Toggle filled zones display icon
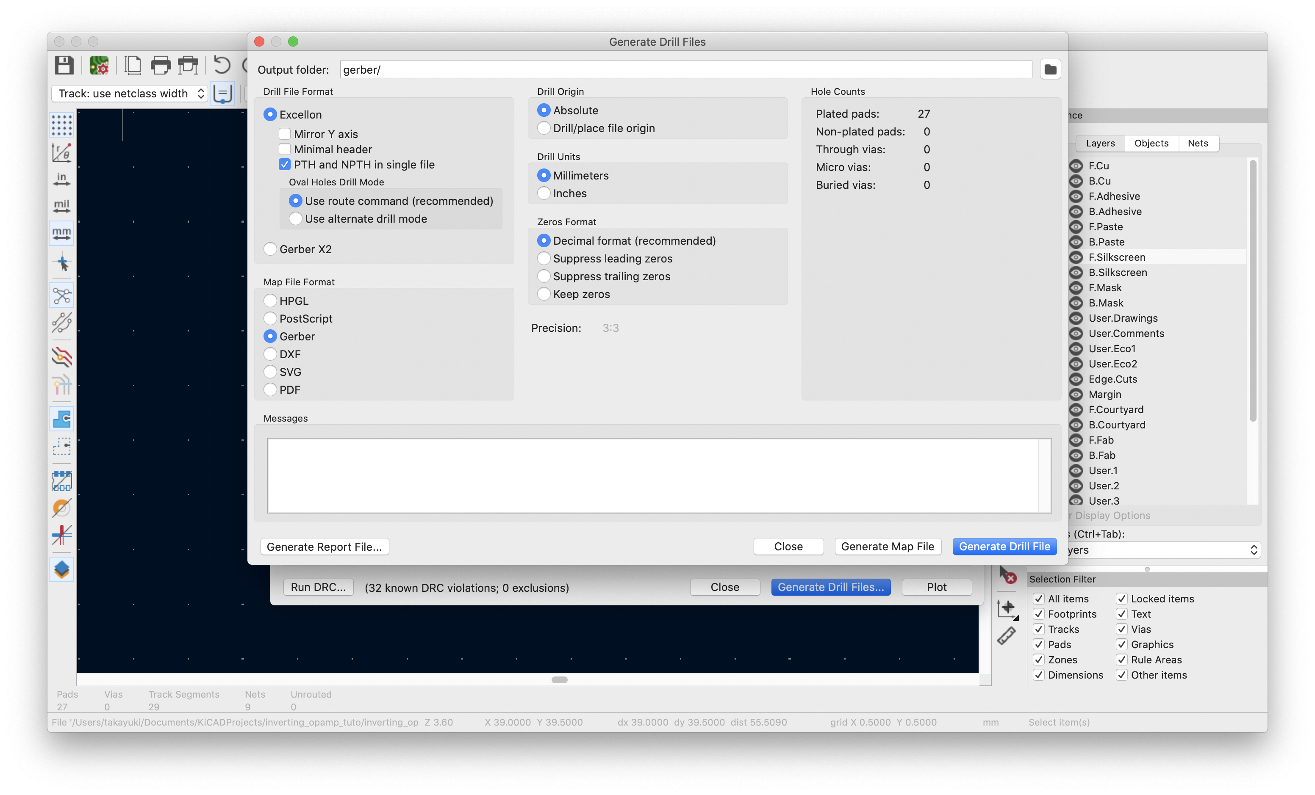The width and height of the screenshot is (1315, 795). 62,419
